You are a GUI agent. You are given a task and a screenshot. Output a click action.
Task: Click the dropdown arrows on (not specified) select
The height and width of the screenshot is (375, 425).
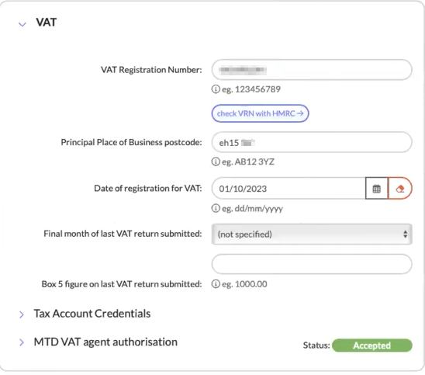[x=405, y=234]
